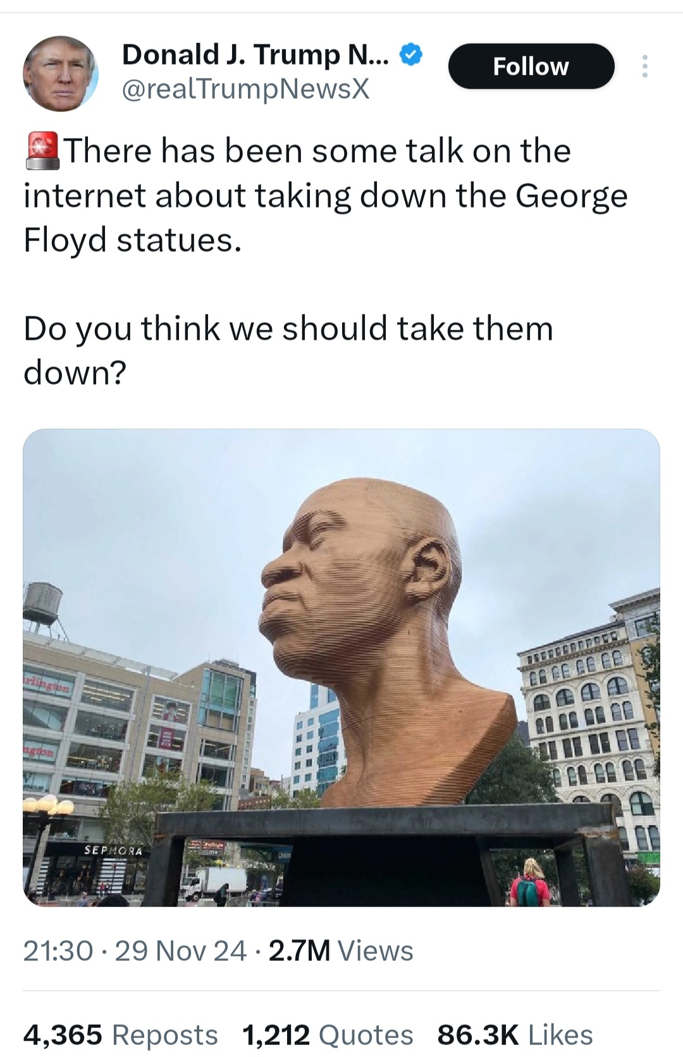The image size is (683, 1057).
Task: Click the date 29 Nov 24
Action: (180, 951)
